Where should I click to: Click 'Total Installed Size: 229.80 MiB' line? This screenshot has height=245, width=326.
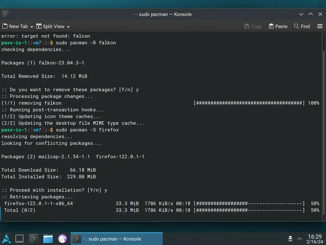tap(48, 177)
